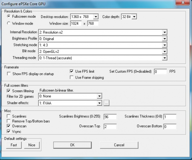Click the Cancel button
The image size is (192, 160).
pyautogui.click(x=119, y=145)
